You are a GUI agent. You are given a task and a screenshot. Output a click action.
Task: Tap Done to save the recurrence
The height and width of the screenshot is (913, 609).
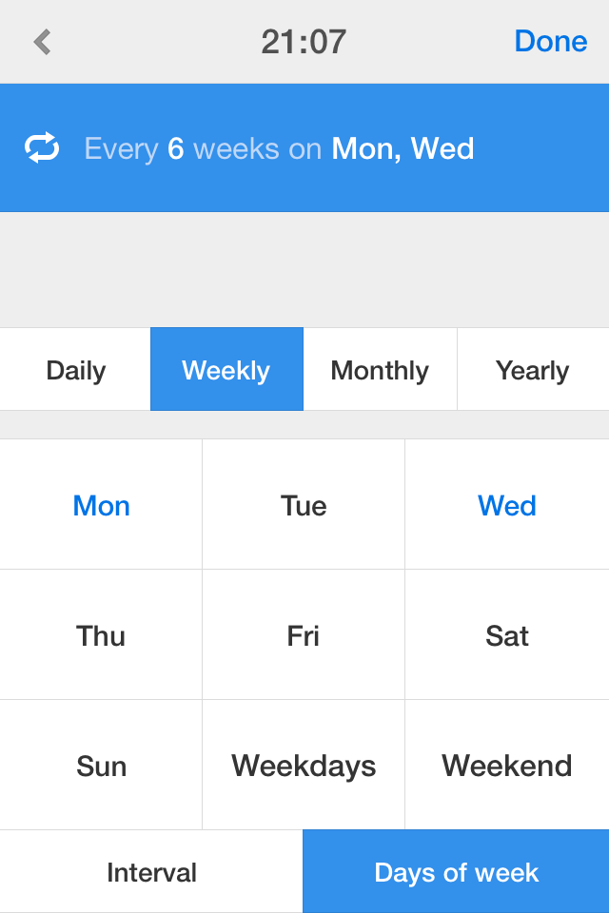[x=550, y=41]
